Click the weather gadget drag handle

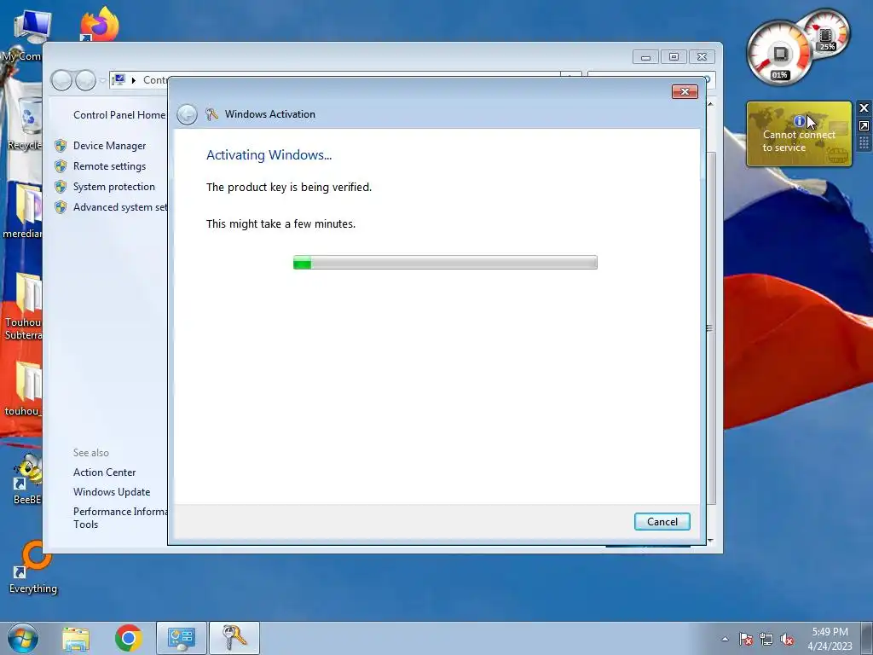[x=864, y=143]
